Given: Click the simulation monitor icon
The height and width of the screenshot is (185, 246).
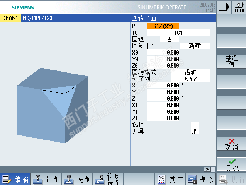Looking at the screenshot, I should (x=192, y=179).
